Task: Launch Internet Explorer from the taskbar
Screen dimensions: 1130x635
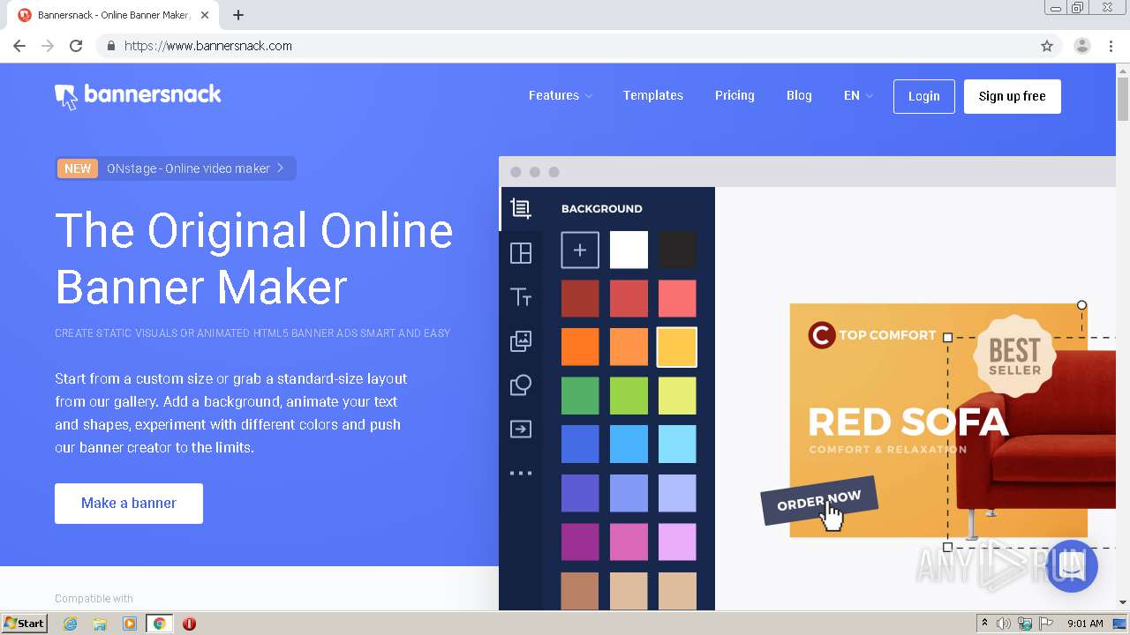Action: point(70,624)
